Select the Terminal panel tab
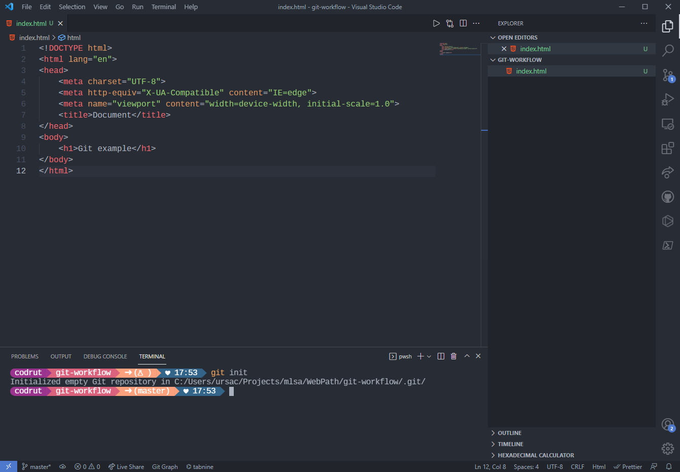 click(152, 356)
